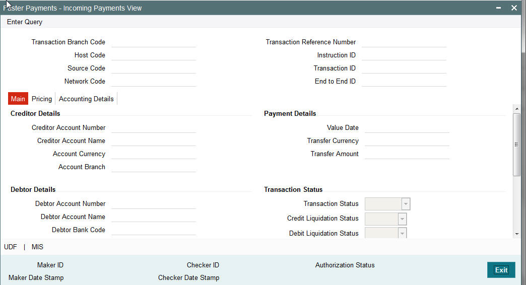The image size is (526, 285).
Task: Click the Source Code input field
Action: pos(153,68)
